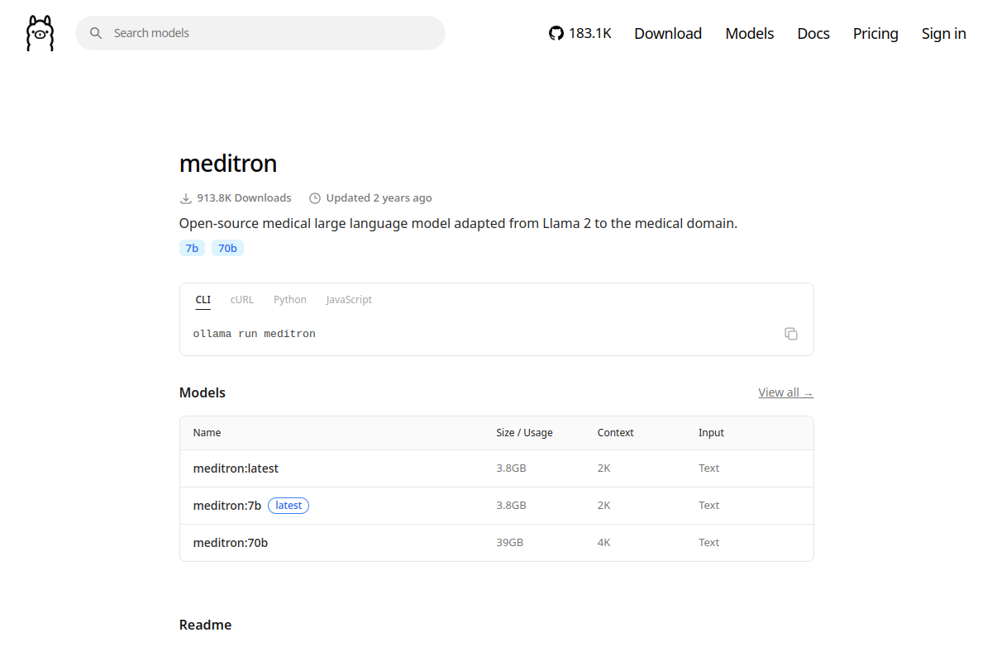Click Text input in meditron:70b row
The height and width of the screenshot is (661, 992).
(x=708, y=543)
